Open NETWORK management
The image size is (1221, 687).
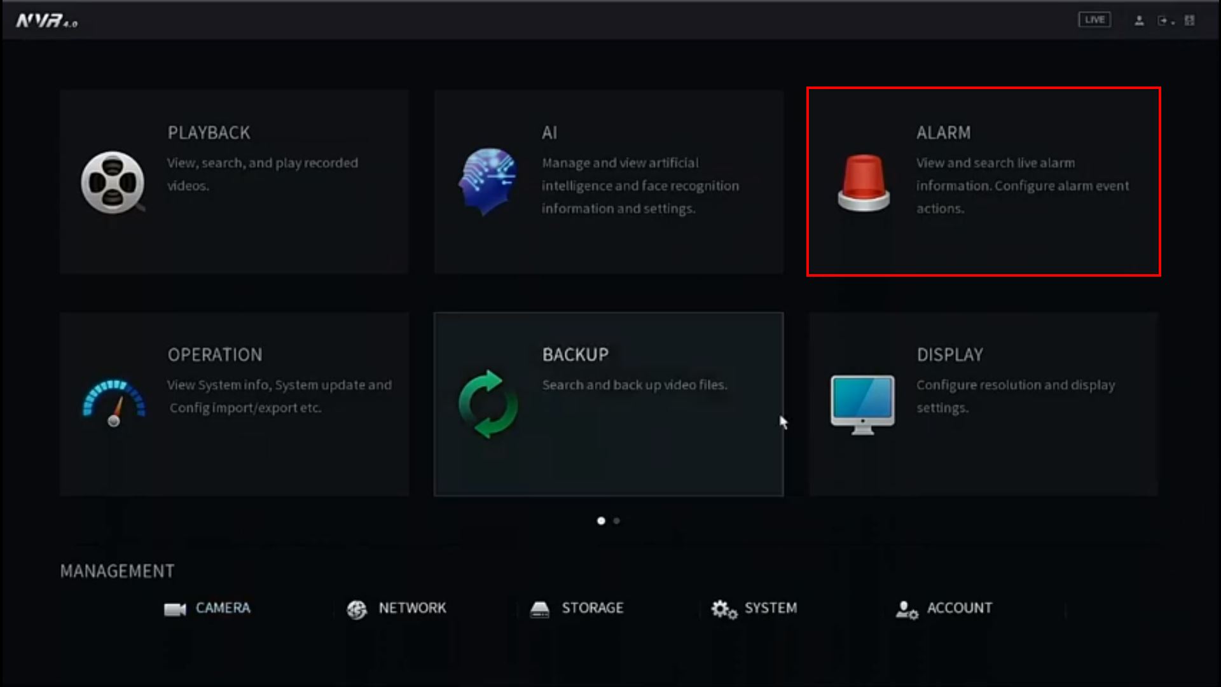point(396,608)
